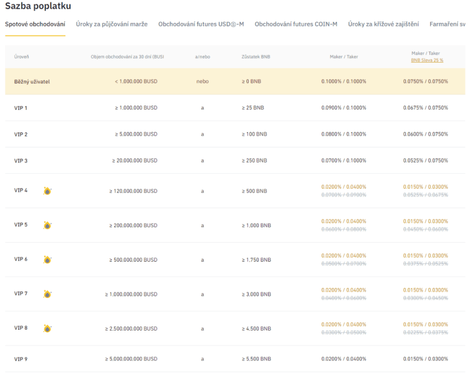Click the VIP 5 level label
The height and width of the screenshot is (375, 475).
[20, 225]
